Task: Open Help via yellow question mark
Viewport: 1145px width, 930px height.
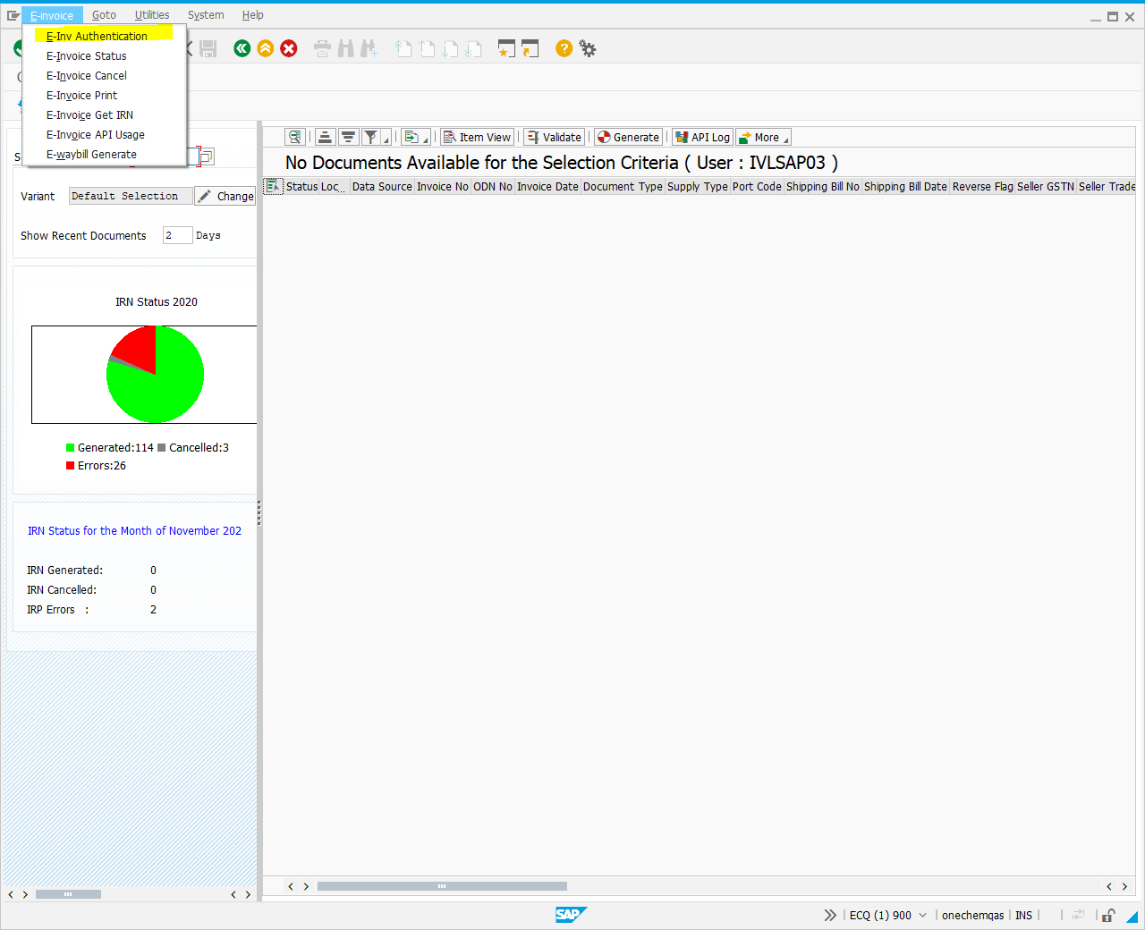Action: coord(564,48)
